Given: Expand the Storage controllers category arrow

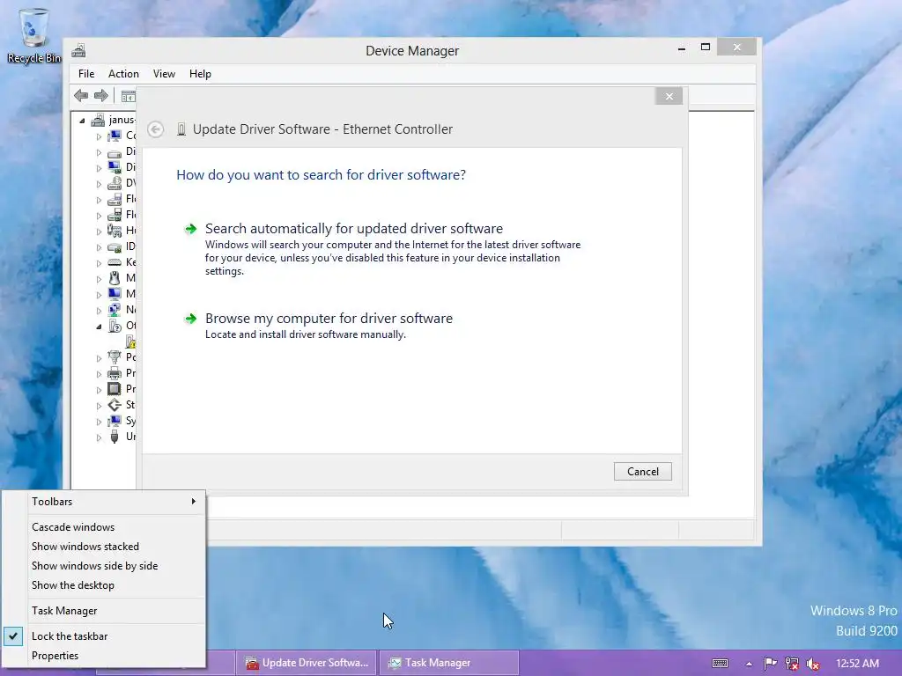Looking at the screenshot, I should [99, 406].
